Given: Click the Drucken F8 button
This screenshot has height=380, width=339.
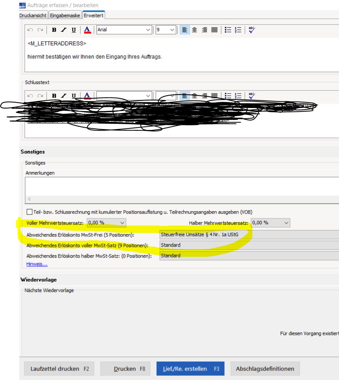Looking at the screenshot, I should (125, 369).
